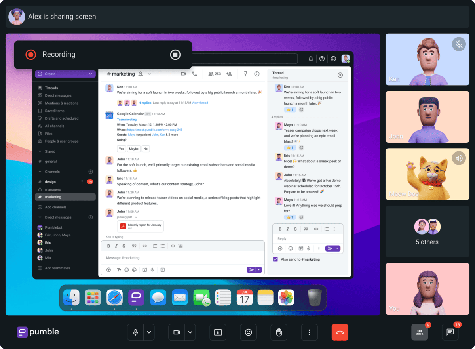Open Threads in the sidebar
The image size is (475, 349).
[51, 88]
